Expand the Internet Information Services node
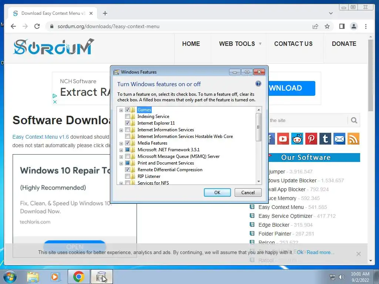379x284 pixels. [121, 130]
